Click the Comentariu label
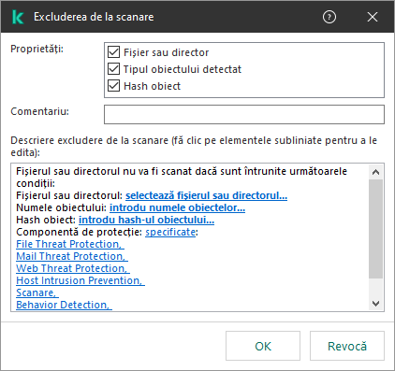 coord(39,111)
